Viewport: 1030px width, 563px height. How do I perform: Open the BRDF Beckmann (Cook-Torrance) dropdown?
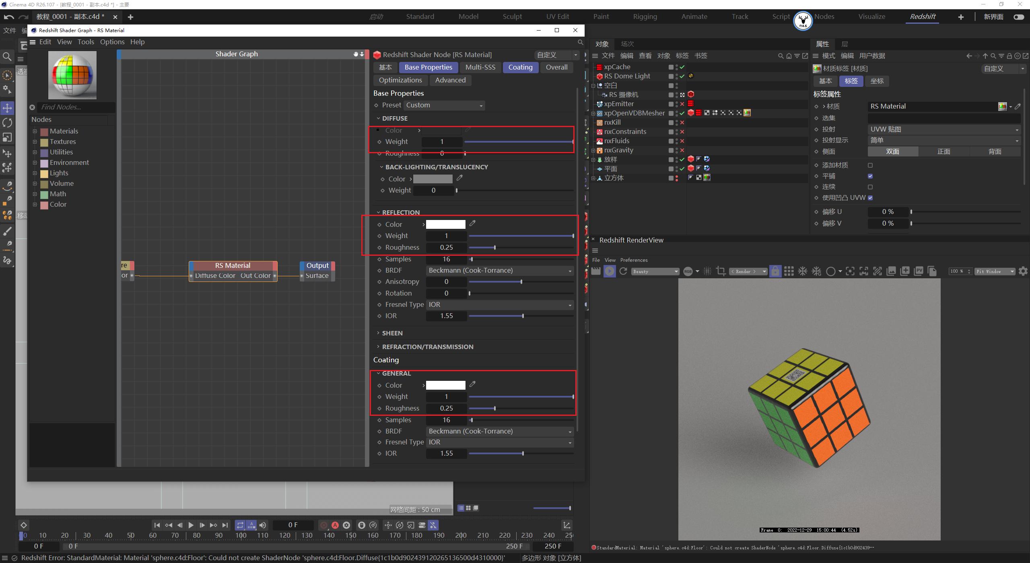(x=499, y=270)
